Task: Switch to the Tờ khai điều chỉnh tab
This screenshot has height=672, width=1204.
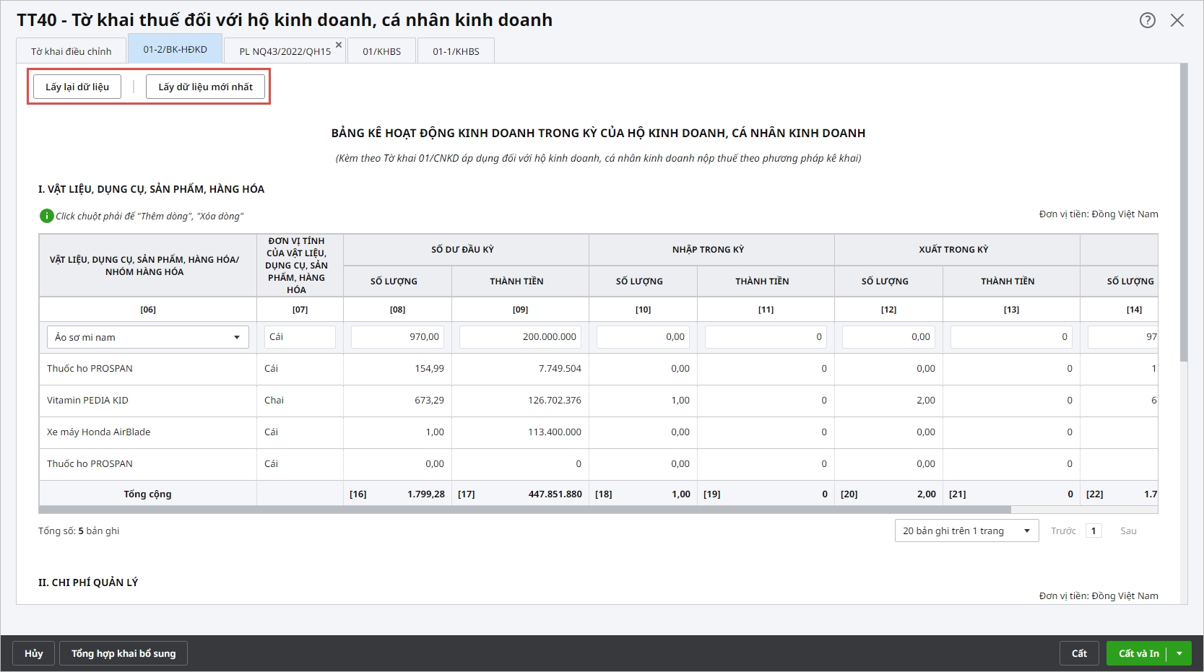Action: (x=71, y=51)
